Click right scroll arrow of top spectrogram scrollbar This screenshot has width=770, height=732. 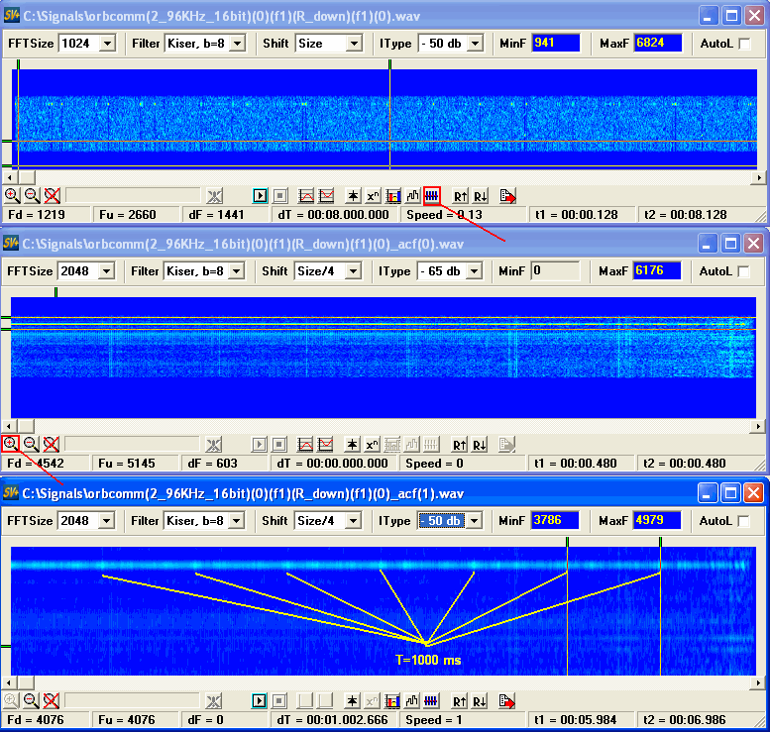pyautogui.click(x=760, y=177)
